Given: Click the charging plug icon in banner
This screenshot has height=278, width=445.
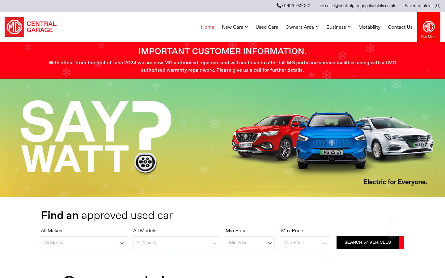Looking at the screenshot, I should point(145,162).
